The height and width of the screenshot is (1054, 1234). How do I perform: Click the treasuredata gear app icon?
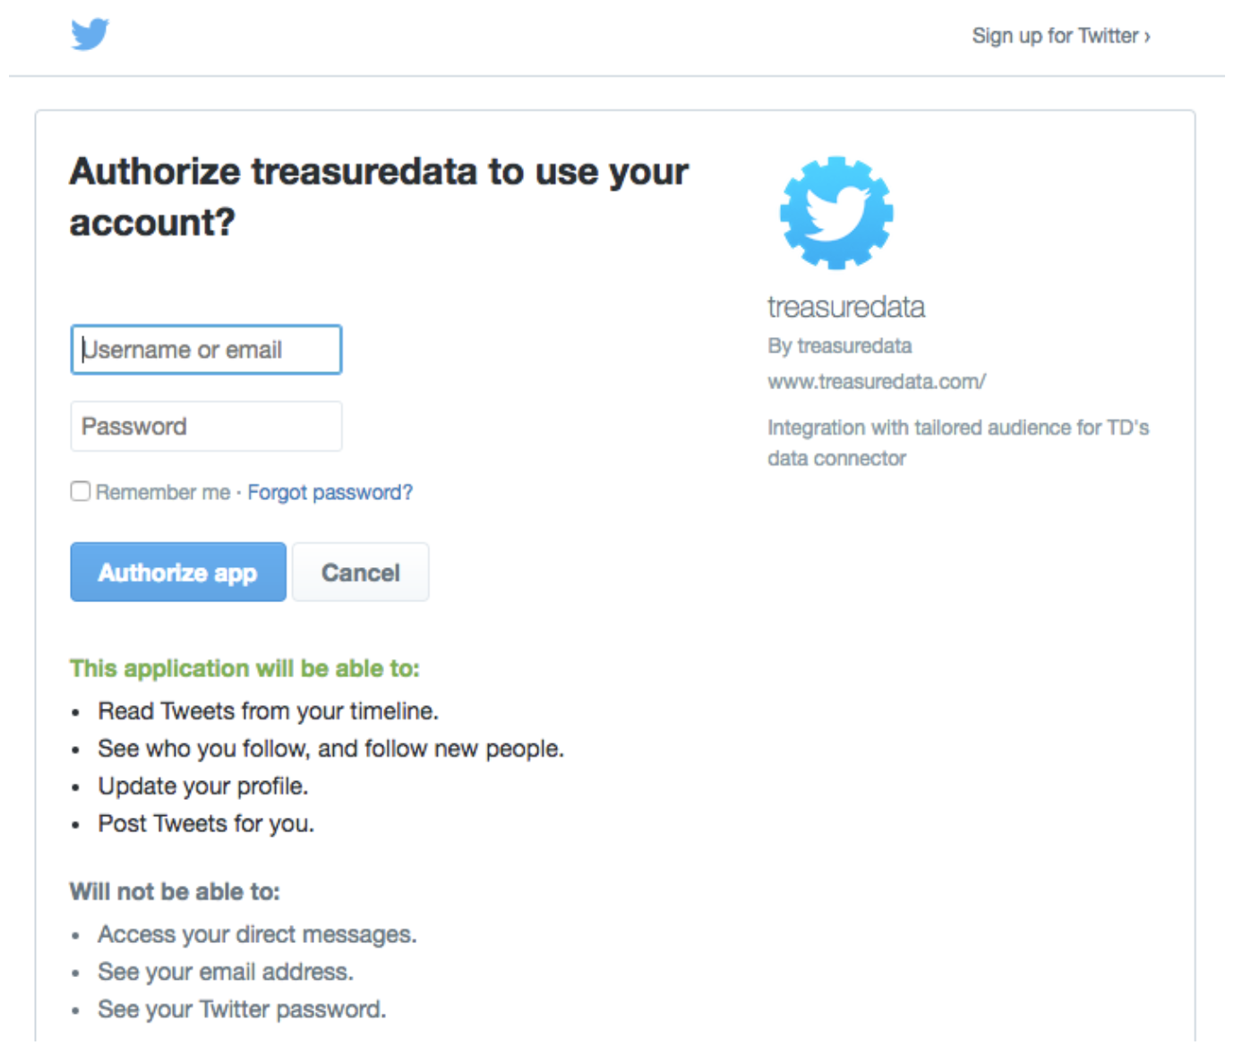pos(836,213)
